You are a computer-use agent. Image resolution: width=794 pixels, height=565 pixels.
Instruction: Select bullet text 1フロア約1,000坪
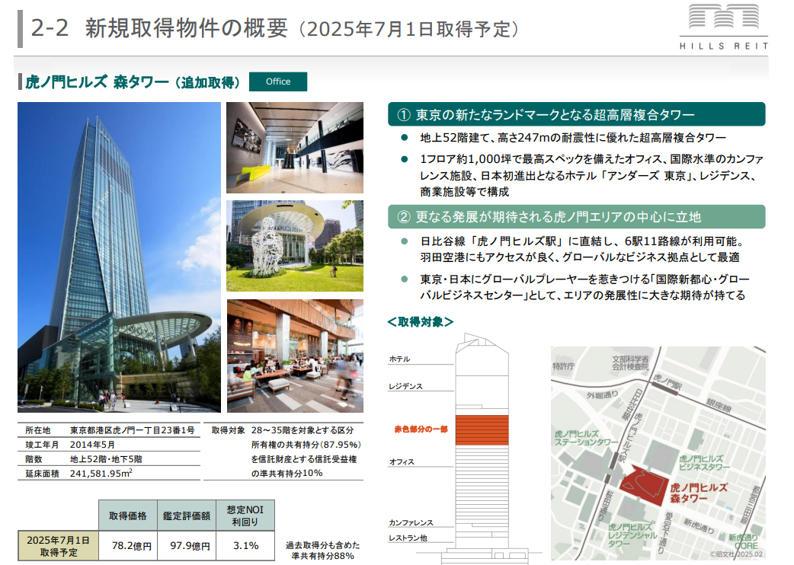pos(591,175)
